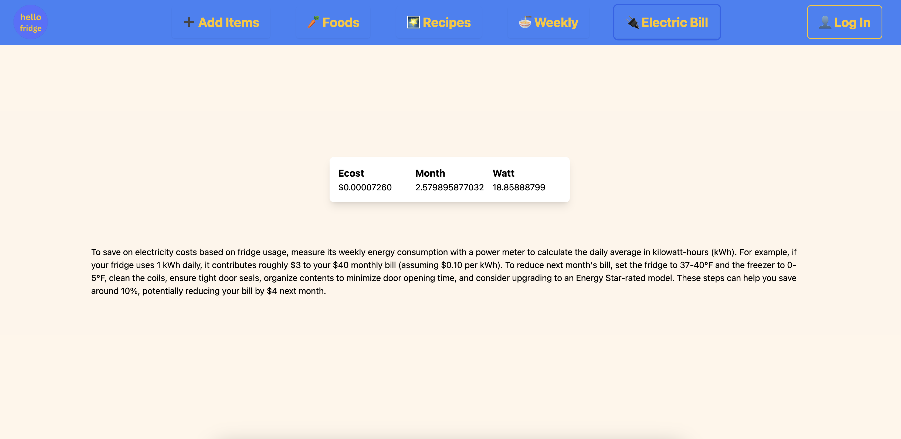Click the Month column header
This screenshot has width=901, height=439.
(430, 173)
